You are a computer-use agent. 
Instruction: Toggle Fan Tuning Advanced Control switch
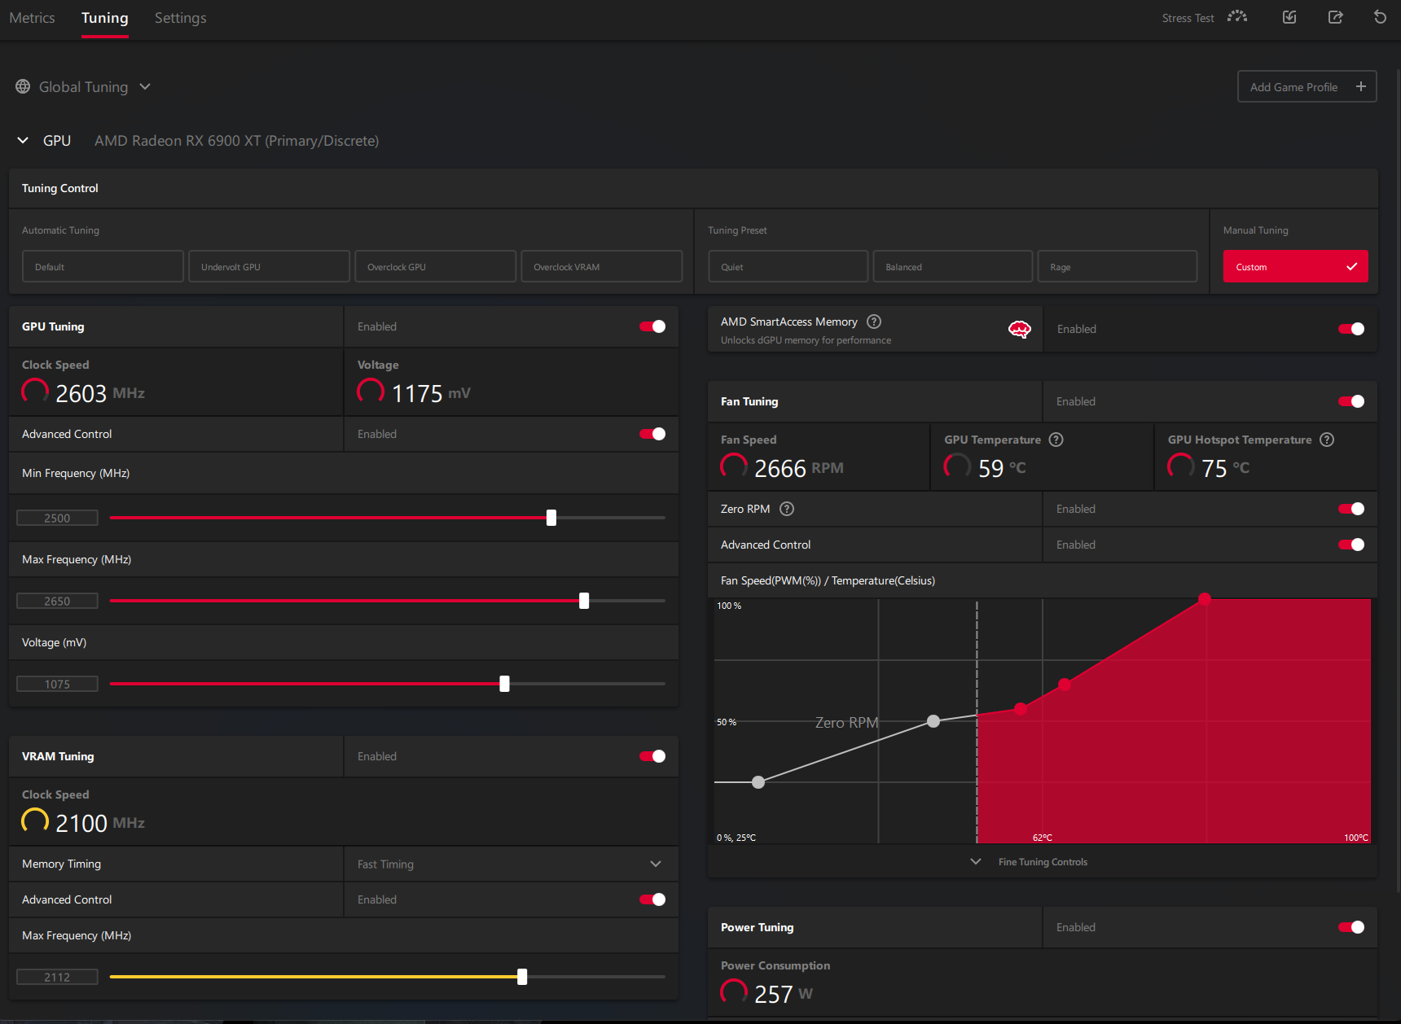click(x=1351, y=545)
